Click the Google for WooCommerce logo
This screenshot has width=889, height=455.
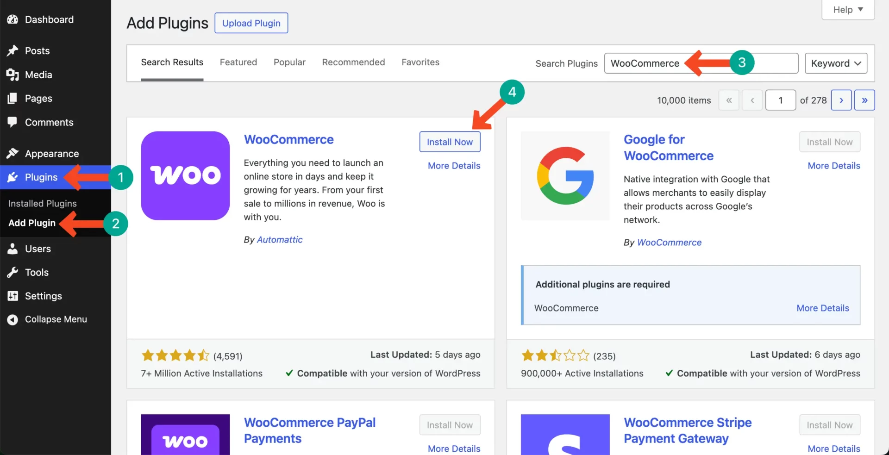(565, 175)
